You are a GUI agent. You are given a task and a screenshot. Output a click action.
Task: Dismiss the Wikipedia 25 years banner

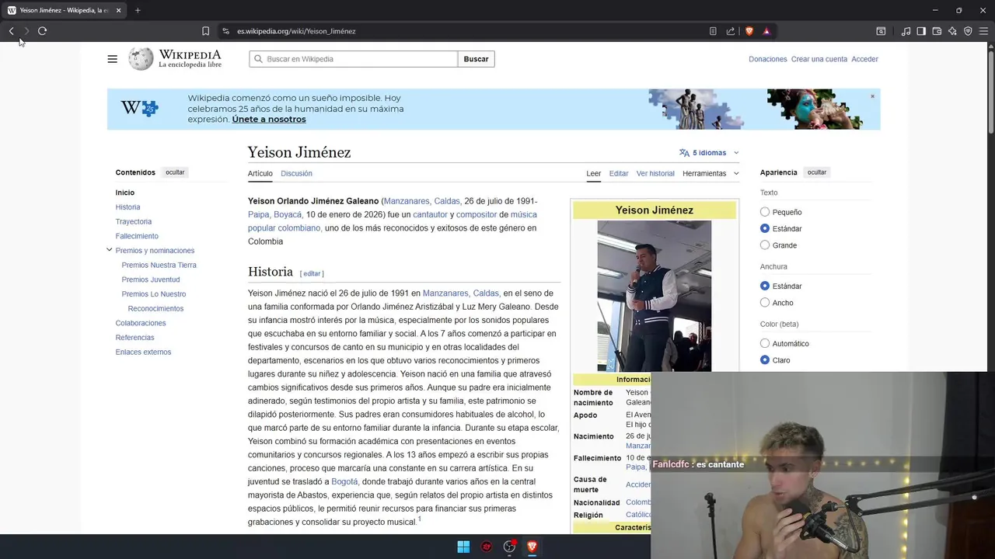(x=872, y=96)
